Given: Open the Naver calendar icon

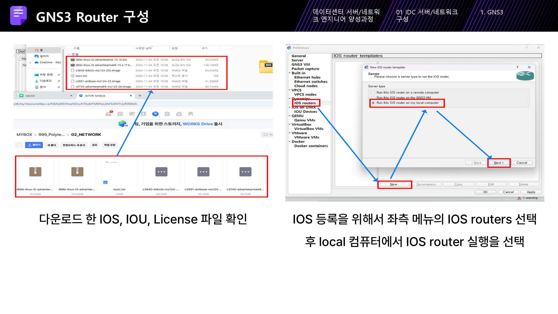Looking at the screenshot, I should pyautogui.click(x=120, y=114).
